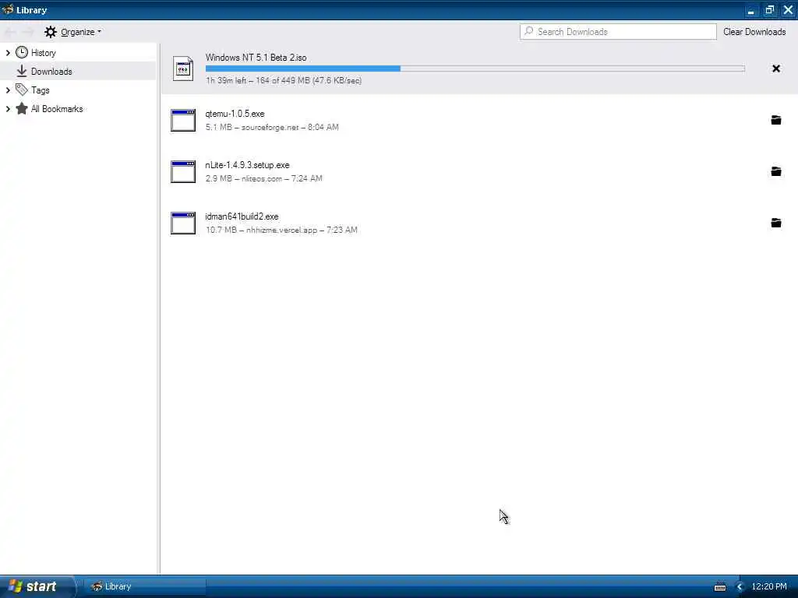This screenshot has width=798, height=598.
Task: Close the Library window
Action: (x=789, y=10)
